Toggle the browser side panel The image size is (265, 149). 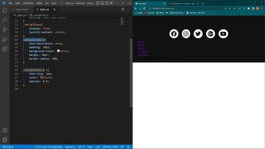point(253,8)
